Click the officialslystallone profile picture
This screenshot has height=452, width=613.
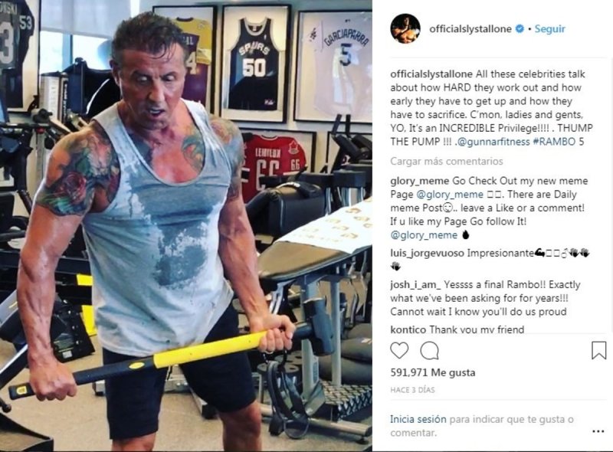click(x=405, y=28)
